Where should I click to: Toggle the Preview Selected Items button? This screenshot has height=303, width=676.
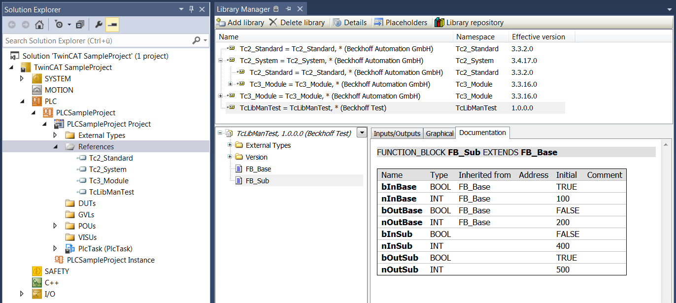[x=112, y=25]
